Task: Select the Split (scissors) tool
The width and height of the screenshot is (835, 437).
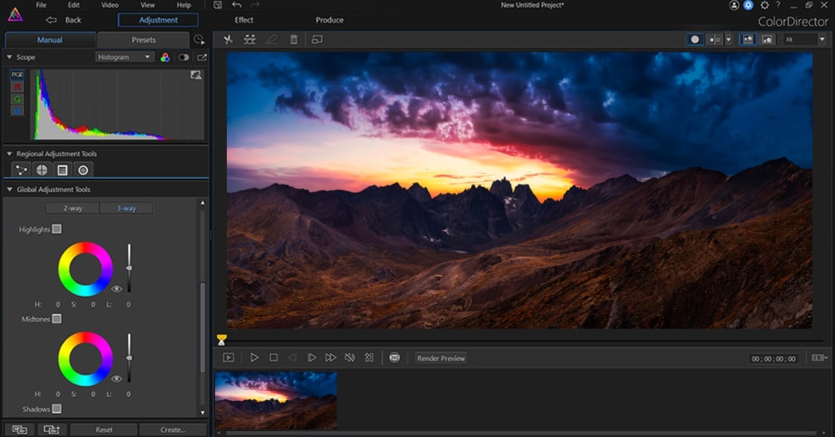Action: coord(228,40)
